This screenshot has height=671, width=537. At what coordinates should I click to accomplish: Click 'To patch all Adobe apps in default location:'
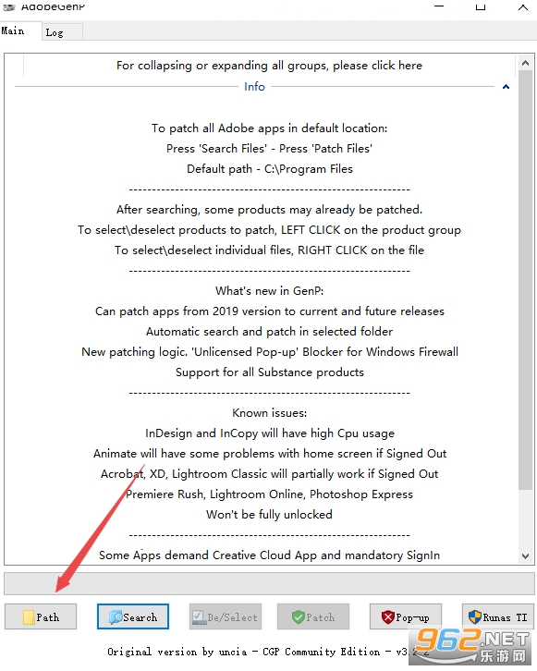269,128
